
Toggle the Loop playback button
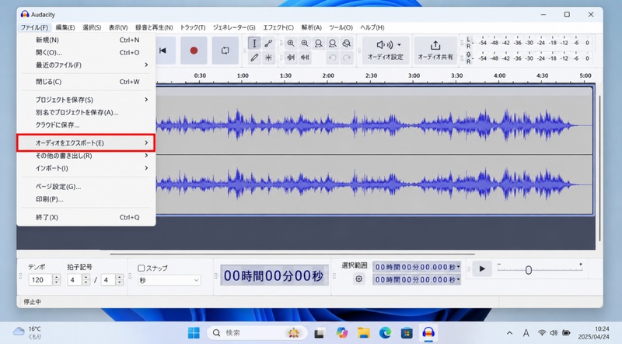(x=225, y=51)
